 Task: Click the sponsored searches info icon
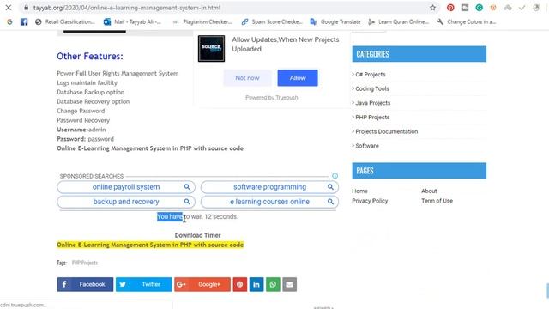(335, 176)
